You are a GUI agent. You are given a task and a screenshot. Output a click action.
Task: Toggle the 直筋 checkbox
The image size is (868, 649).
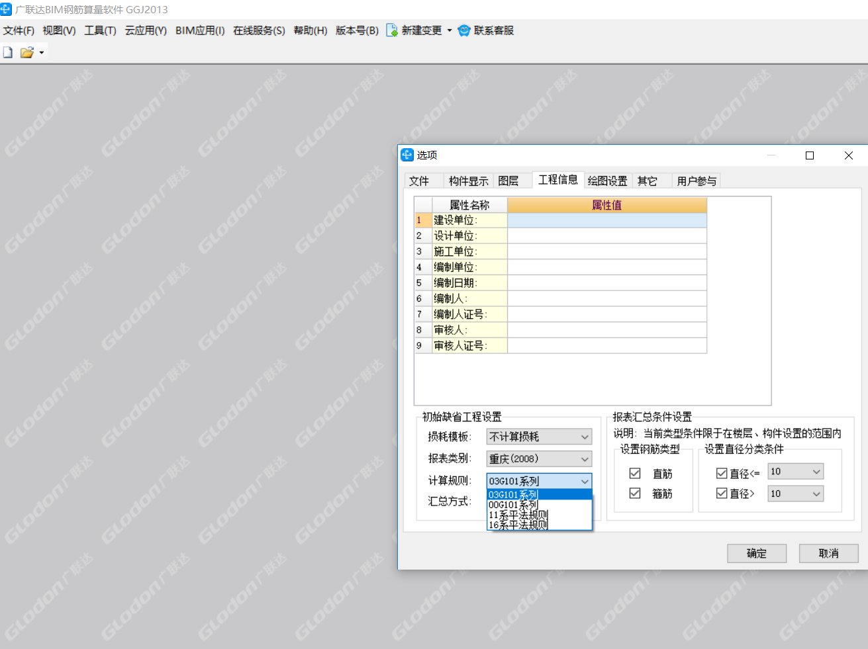tap(635, 474)
